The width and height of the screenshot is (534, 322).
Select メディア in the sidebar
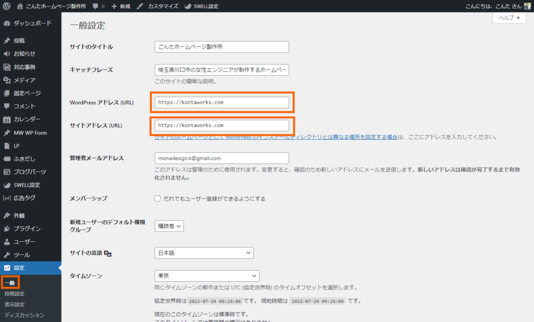(25, 80)
